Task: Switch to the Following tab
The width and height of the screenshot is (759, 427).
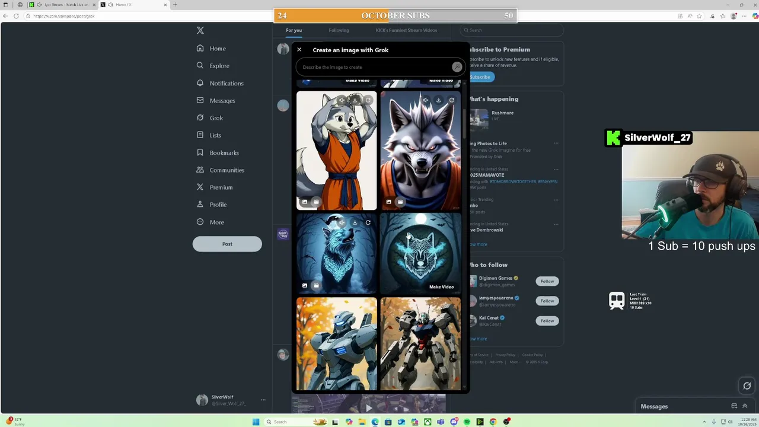Action: (339, 30)
